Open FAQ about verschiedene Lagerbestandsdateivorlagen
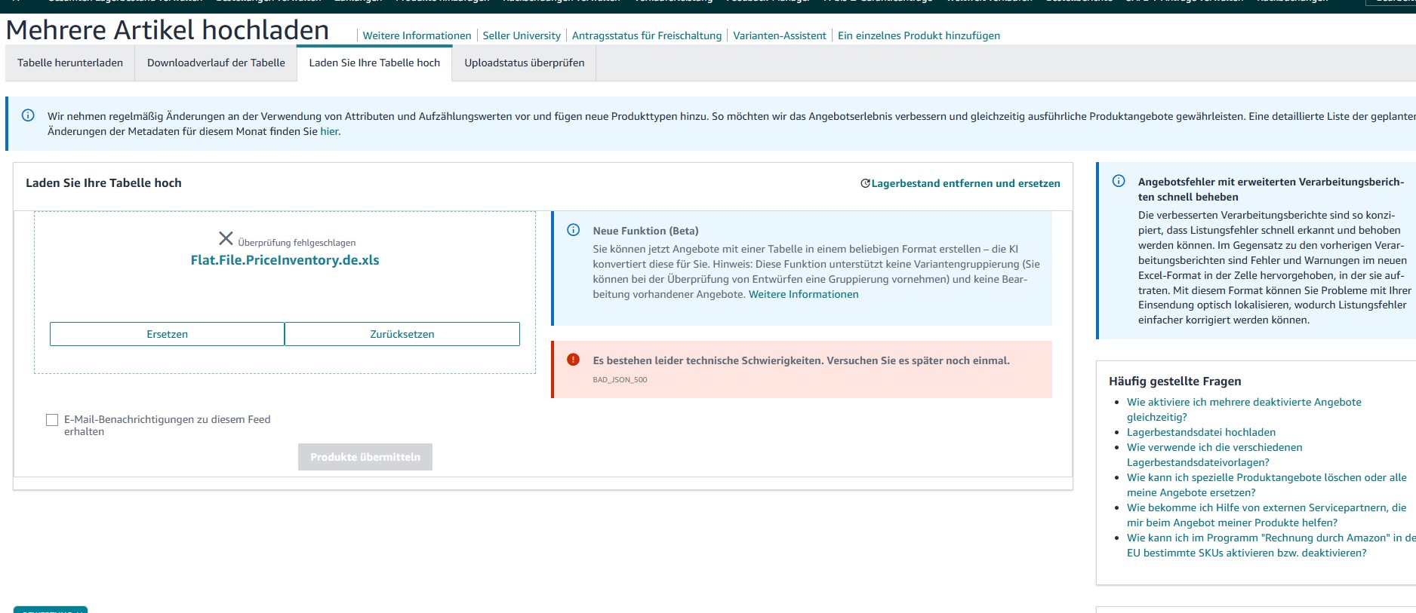 pos(1214,455)
